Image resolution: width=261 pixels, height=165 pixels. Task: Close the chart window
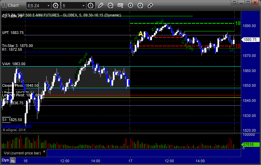(255, 2)
